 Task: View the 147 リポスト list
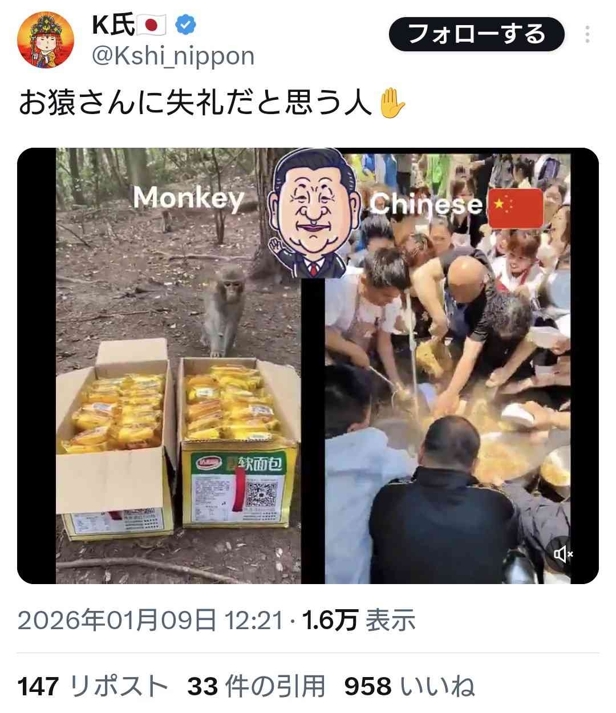[x=93, y=686]
